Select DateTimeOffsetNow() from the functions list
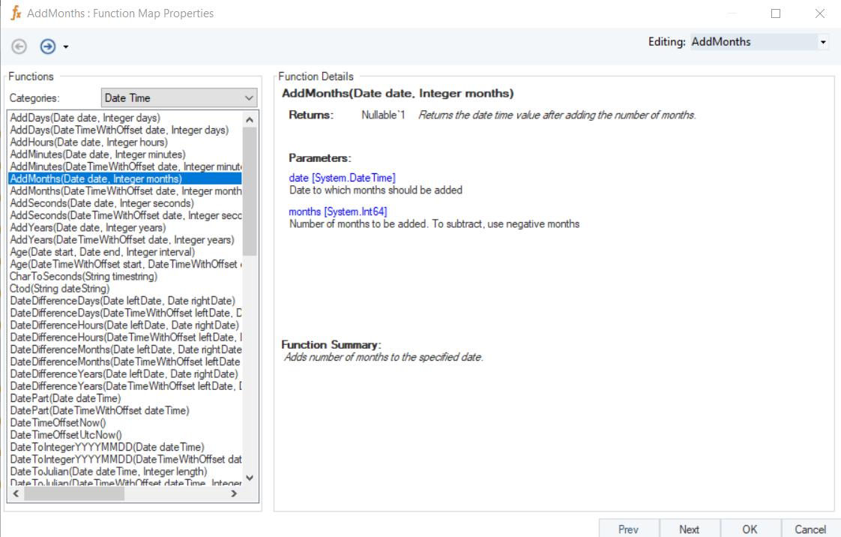The height and width of the screenshot is (537, 841). (58, 422)
